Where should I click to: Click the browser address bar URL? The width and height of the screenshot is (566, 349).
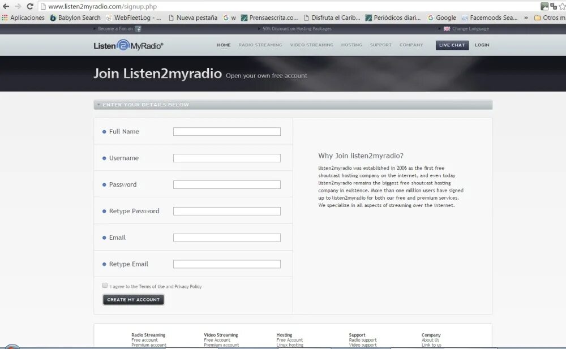click(102, 6)
